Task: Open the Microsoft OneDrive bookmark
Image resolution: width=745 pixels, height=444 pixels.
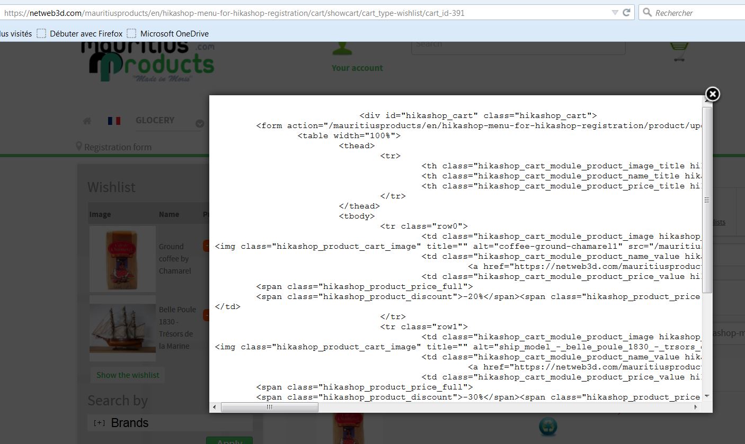Action: (167, 33)
